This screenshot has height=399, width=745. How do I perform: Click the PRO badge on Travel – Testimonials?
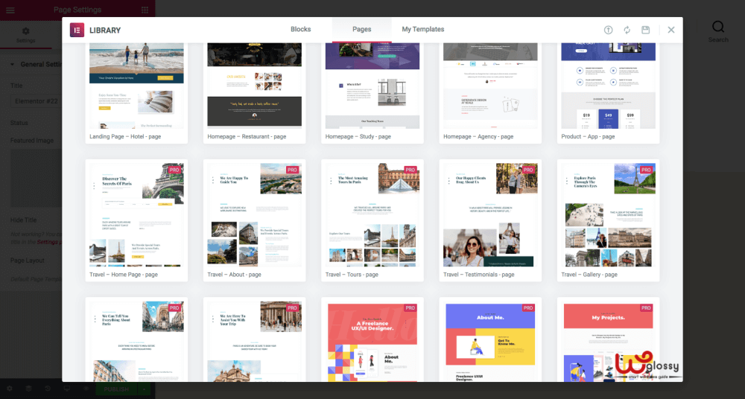[x=528, y=170]
